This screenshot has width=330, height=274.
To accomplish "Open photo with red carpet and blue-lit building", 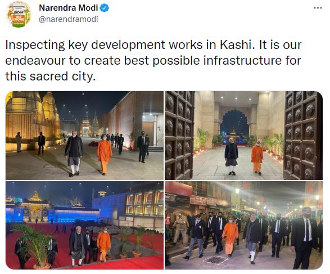I will 84,225.
